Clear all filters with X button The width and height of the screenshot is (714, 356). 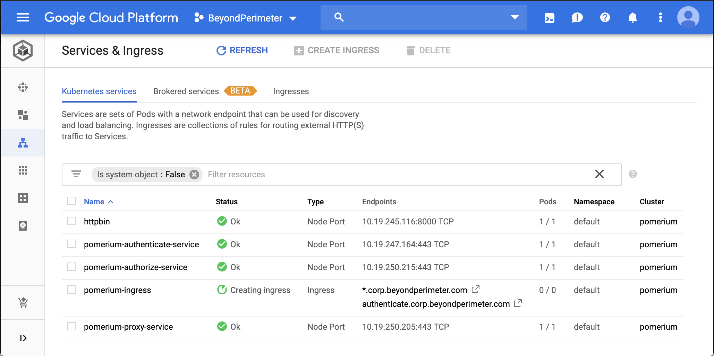point(600,174)
